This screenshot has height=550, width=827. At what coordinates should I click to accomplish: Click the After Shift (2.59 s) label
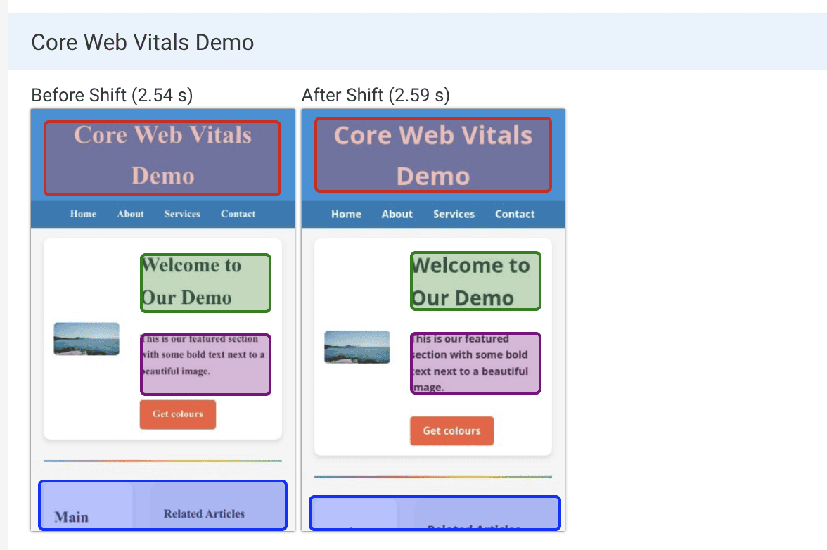[376, 95]
